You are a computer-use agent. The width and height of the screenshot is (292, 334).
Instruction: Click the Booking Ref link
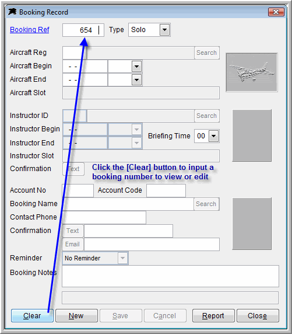pyautogui.click(x=30, y=30)
